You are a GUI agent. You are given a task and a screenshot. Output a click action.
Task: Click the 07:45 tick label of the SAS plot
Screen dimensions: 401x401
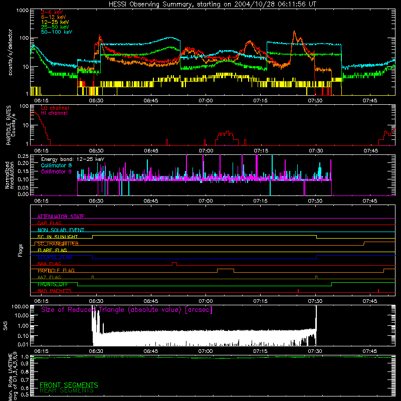tap(370, 351)
